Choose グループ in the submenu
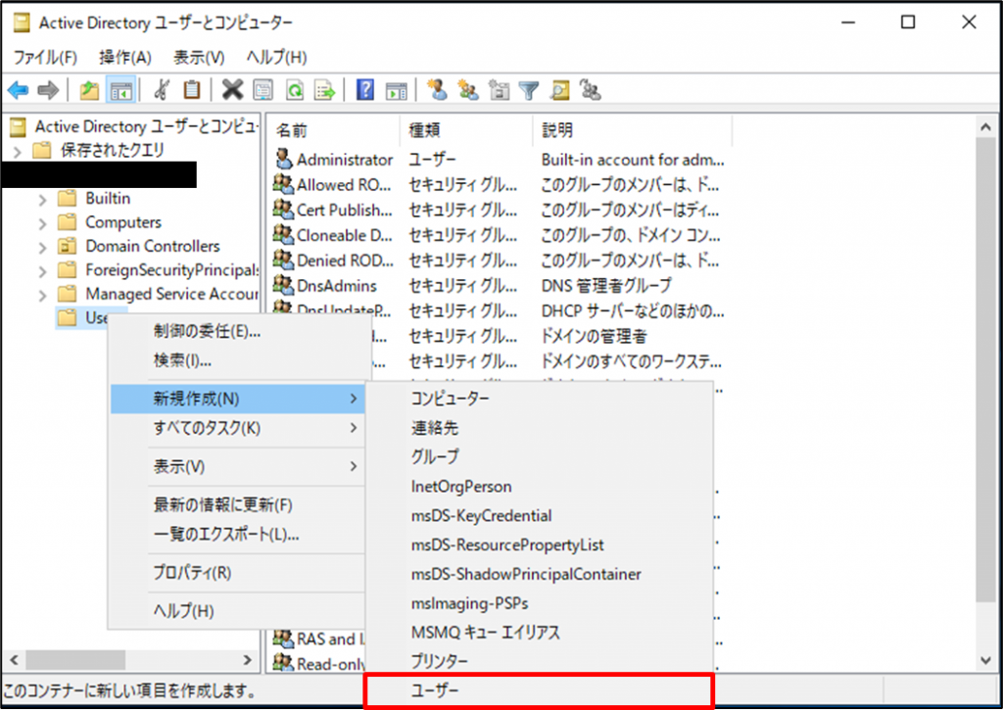The width and height of the screenshot is (1003, 710). coord(539,456)
